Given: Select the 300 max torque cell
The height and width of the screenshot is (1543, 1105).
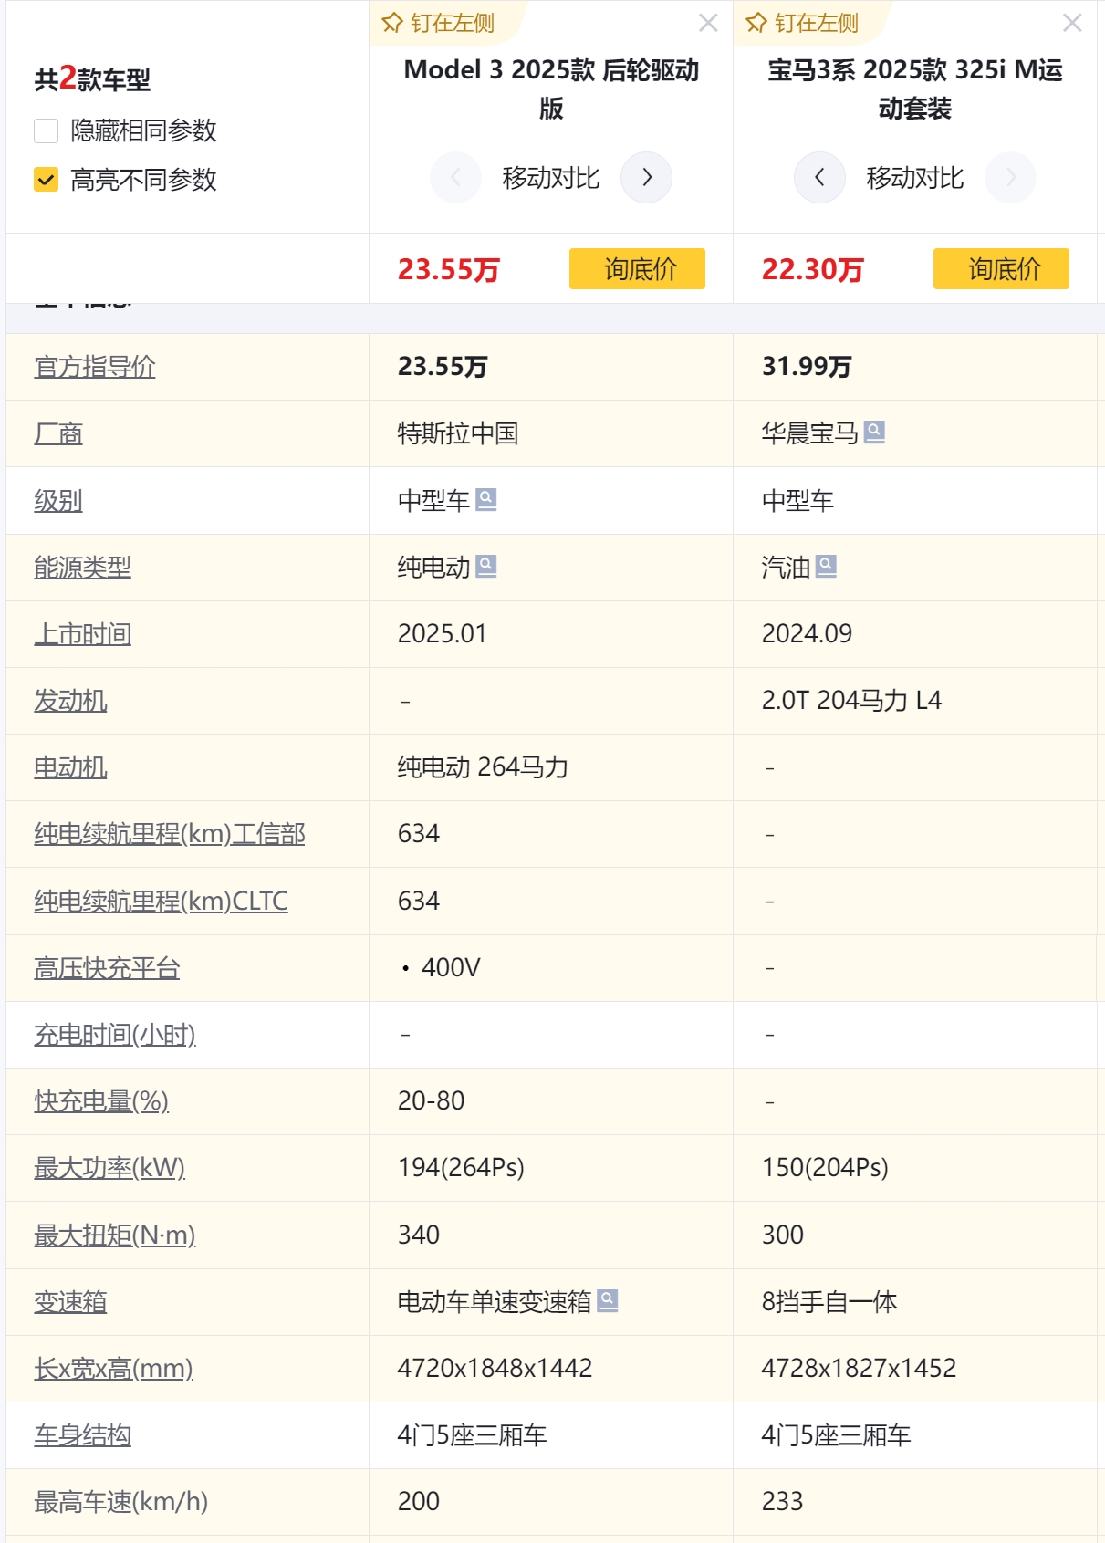Looking at the screenshot, I should (915, 1235).
